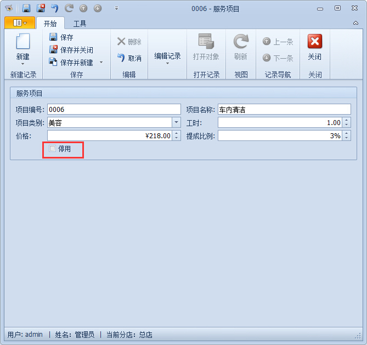Switch to the 工具 tab
This screenshot has width=367, height=345.
(x=80, y=24)
